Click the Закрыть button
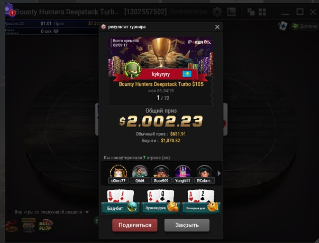Image resolution: width=319 pixels, height=243 pixels. [187, 225]
